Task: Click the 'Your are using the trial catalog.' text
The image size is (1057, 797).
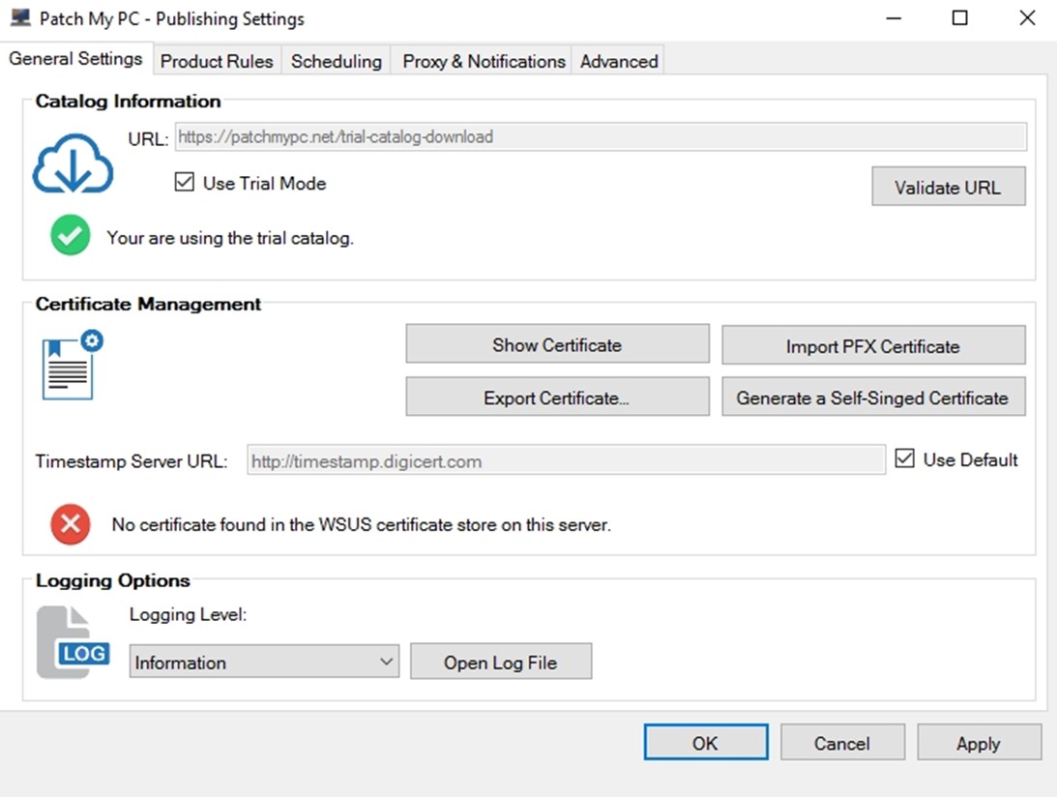Action: tap(230, 238)
